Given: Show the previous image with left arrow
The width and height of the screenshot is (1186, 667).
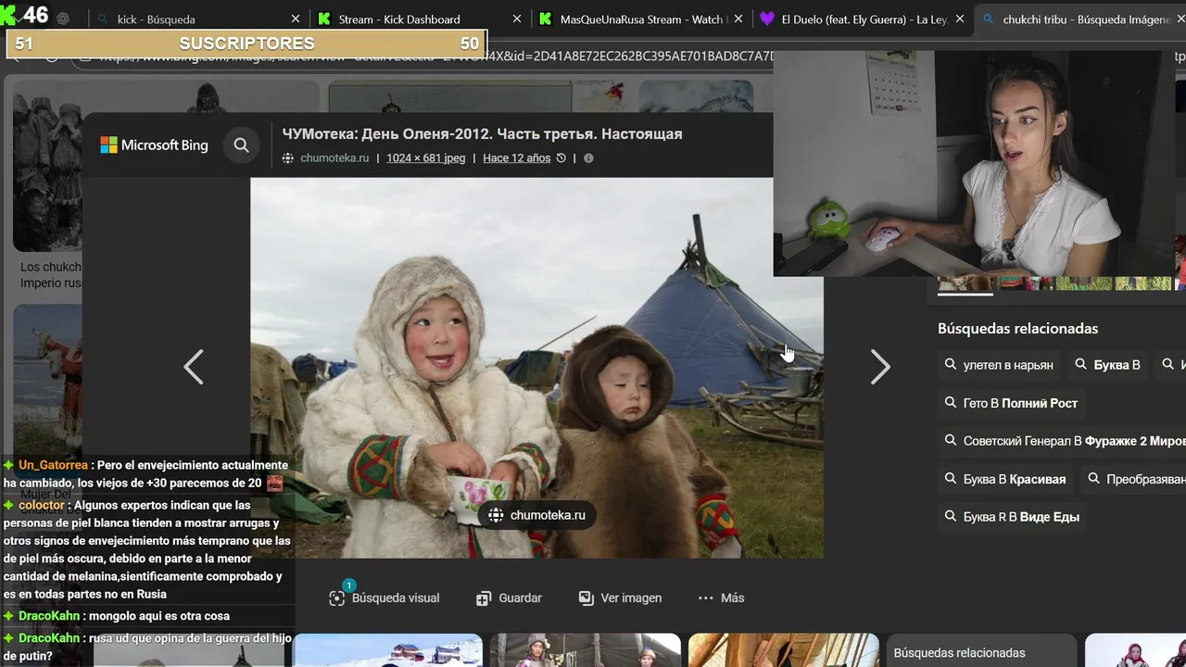Looking at the screenshot, I should 193,368.
